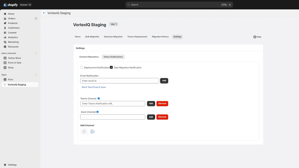This screenshot has height=168, width=299.
Task: Expand the Apps section
Action: [36, 75]
